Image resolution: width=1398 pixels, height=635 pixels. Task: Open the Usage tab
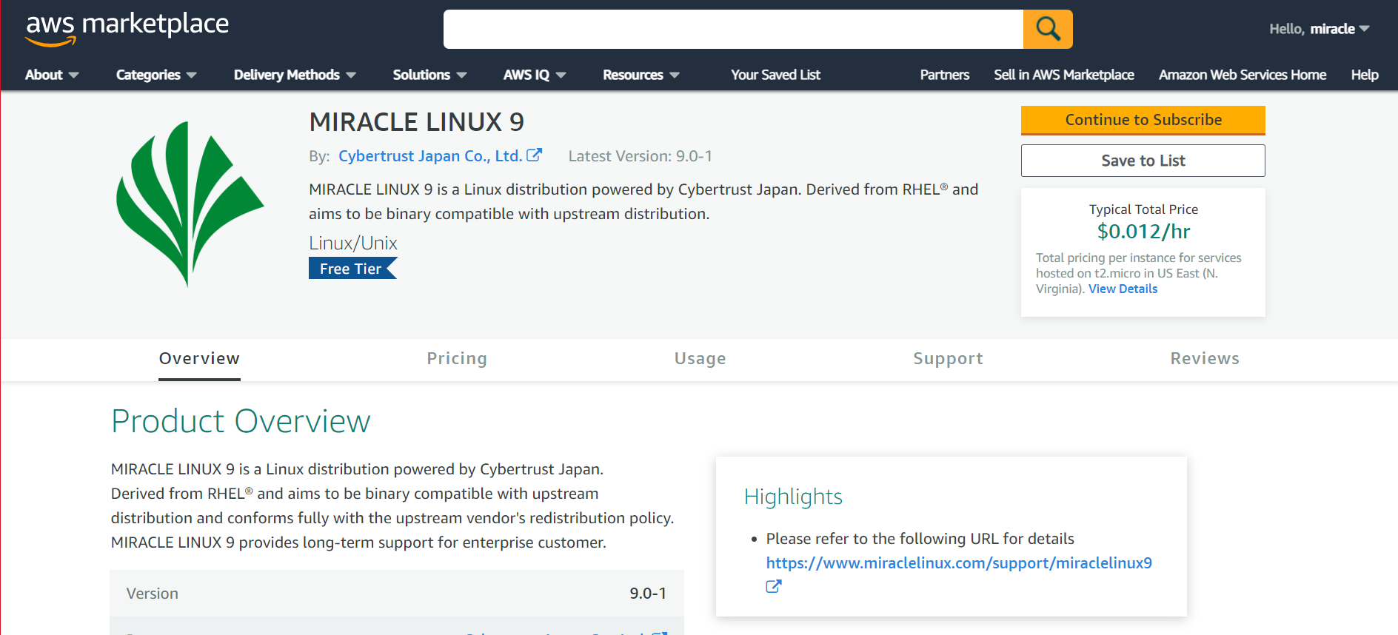click(x=700, y=359)
